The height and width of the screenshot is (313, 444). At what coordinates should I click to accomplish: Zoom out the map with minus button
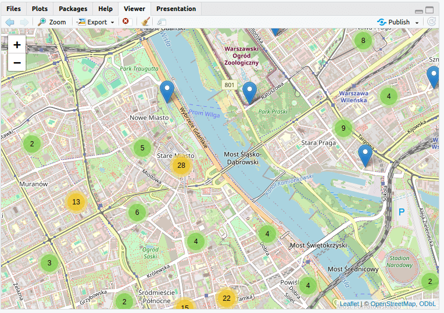click(x=17, y=63)
